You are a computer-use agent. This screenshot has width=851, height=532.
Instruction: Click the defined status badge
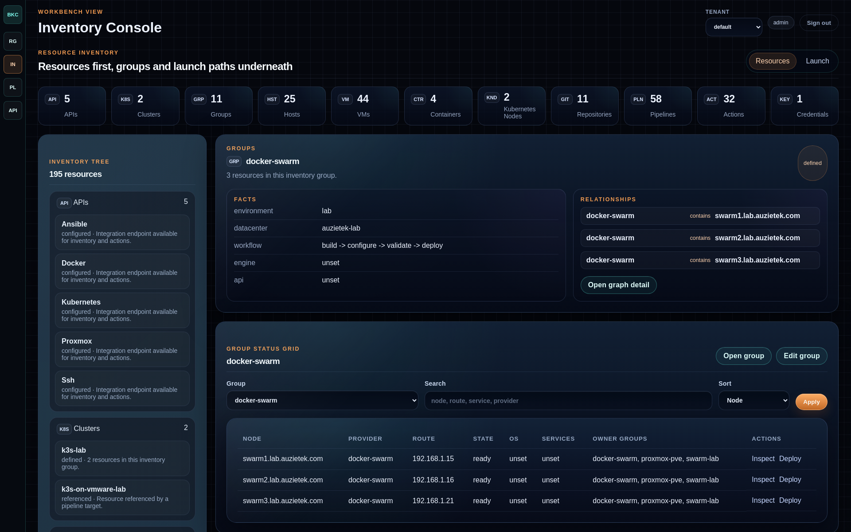click(812, 163)
